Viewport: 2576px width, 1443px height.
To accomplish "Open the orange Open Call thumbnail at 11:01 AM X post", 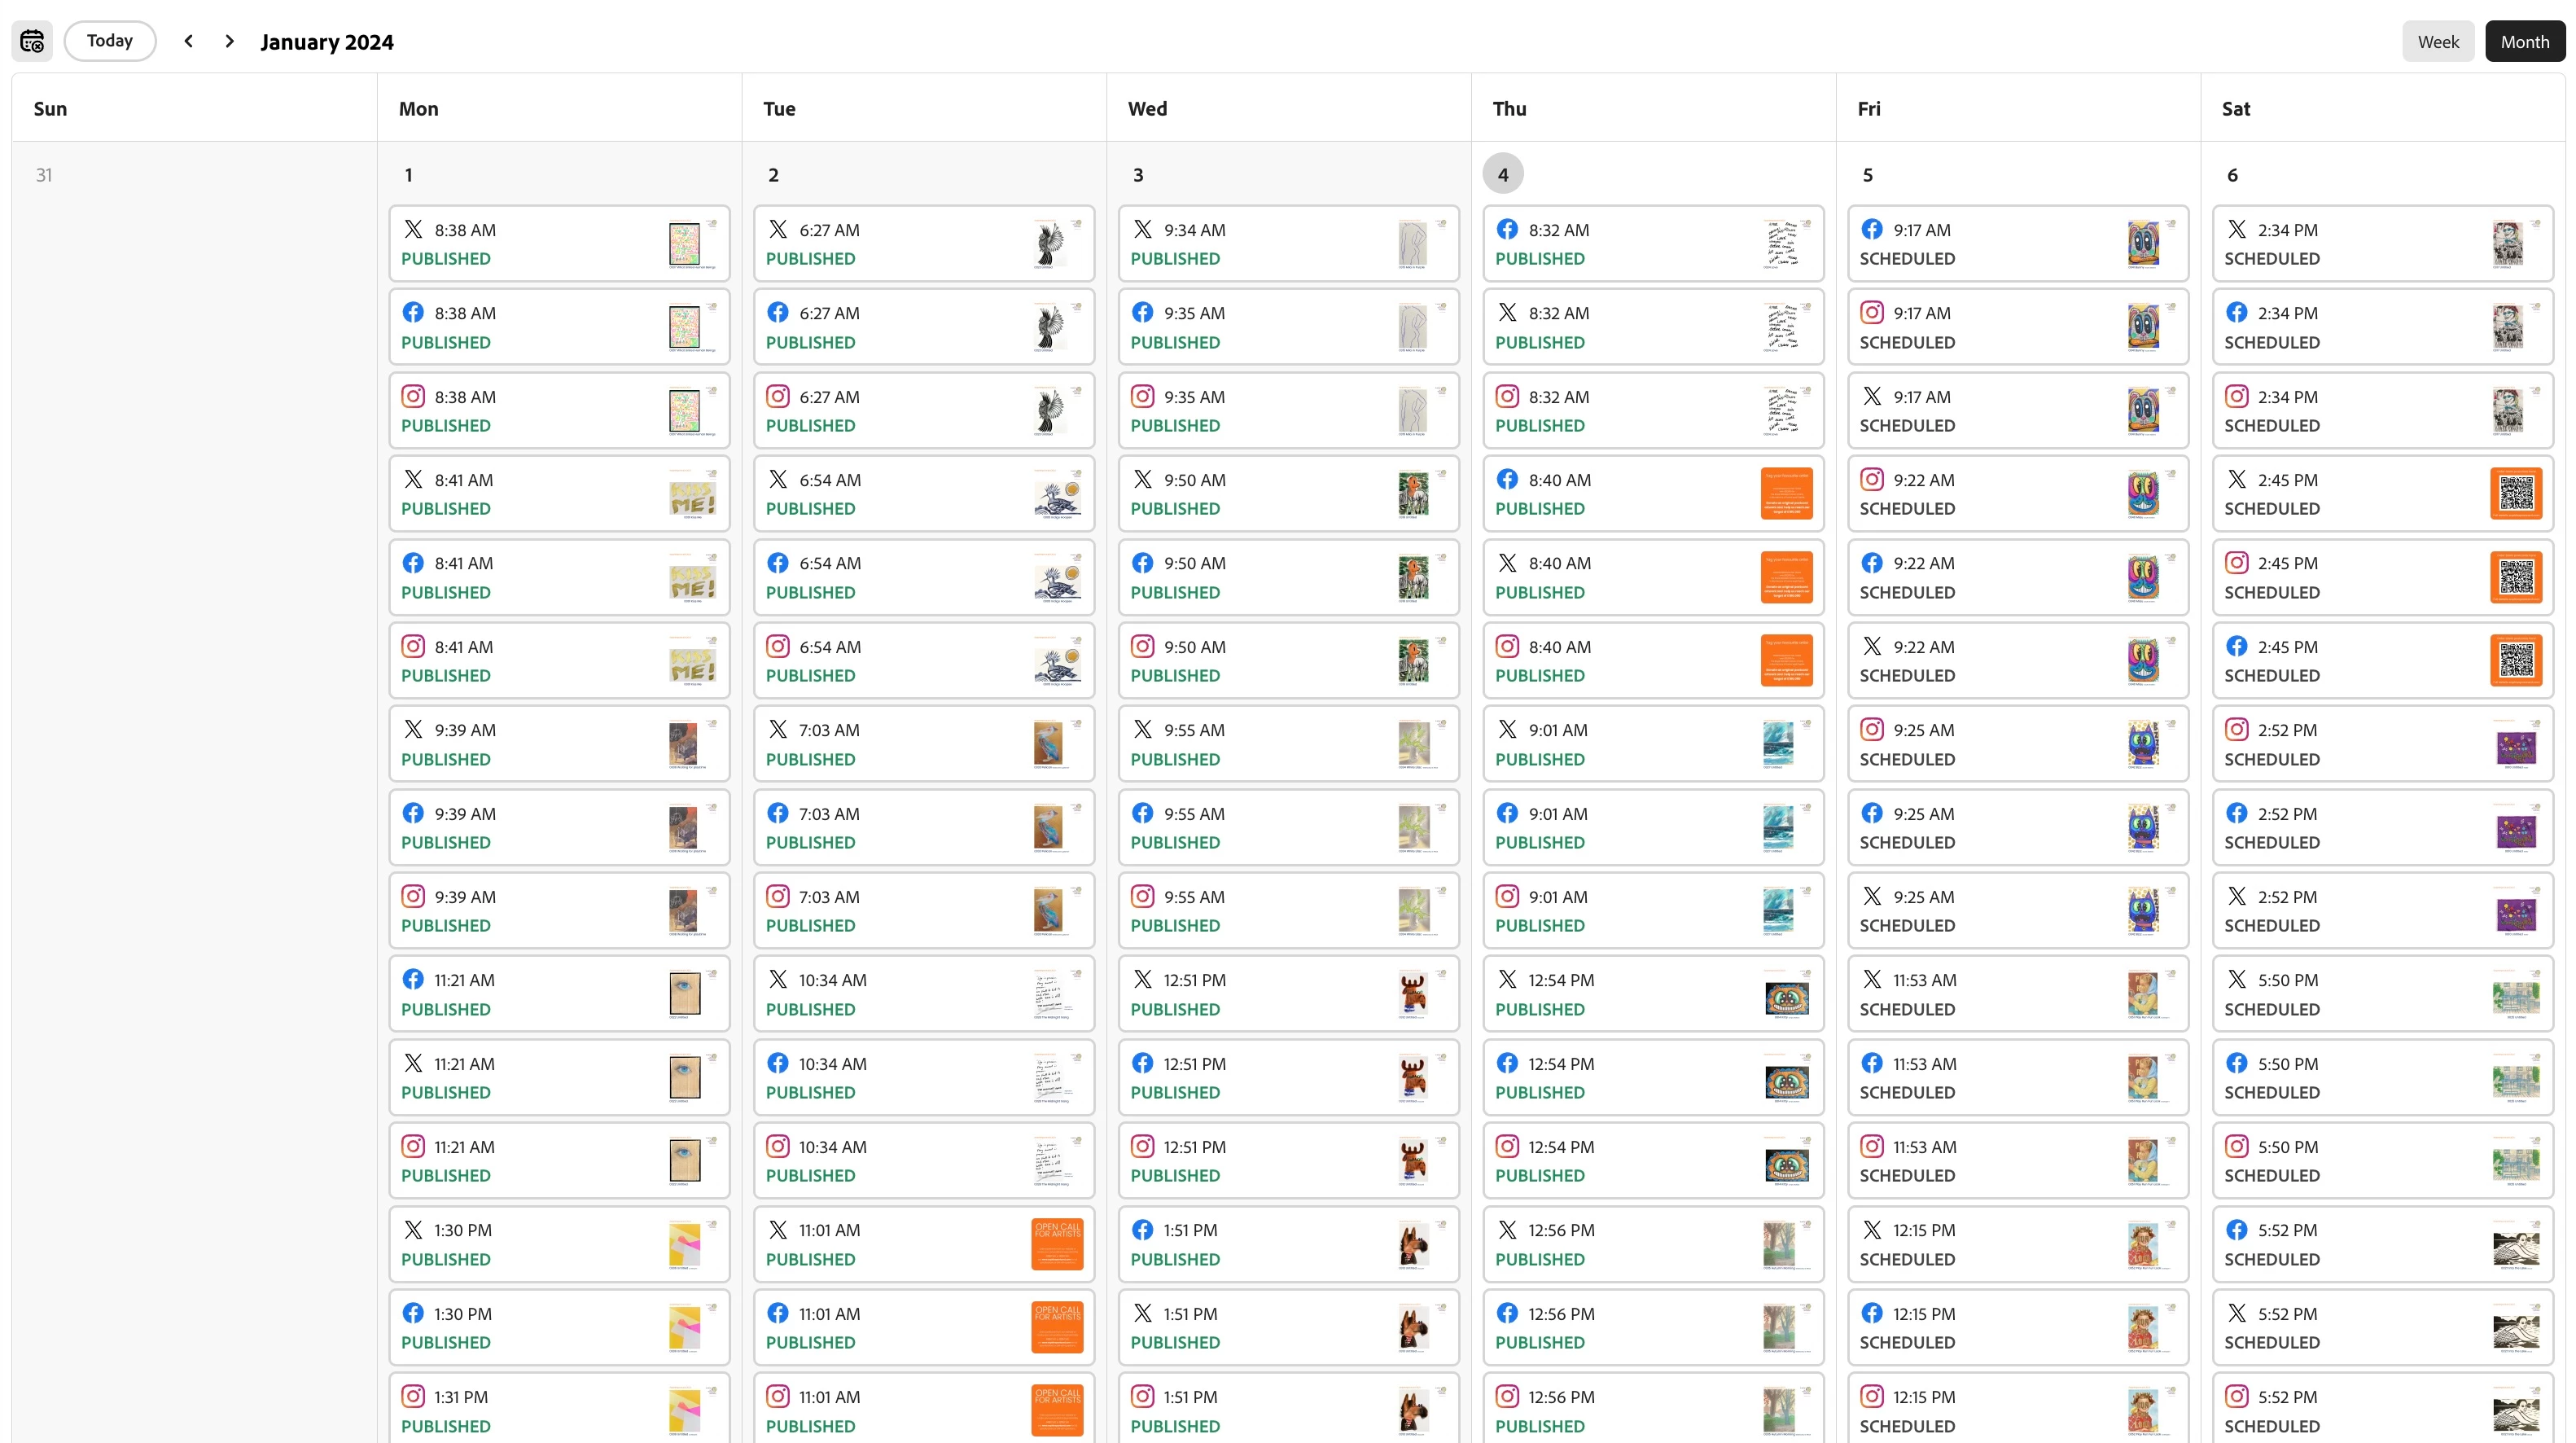I will point(1057,1243).
